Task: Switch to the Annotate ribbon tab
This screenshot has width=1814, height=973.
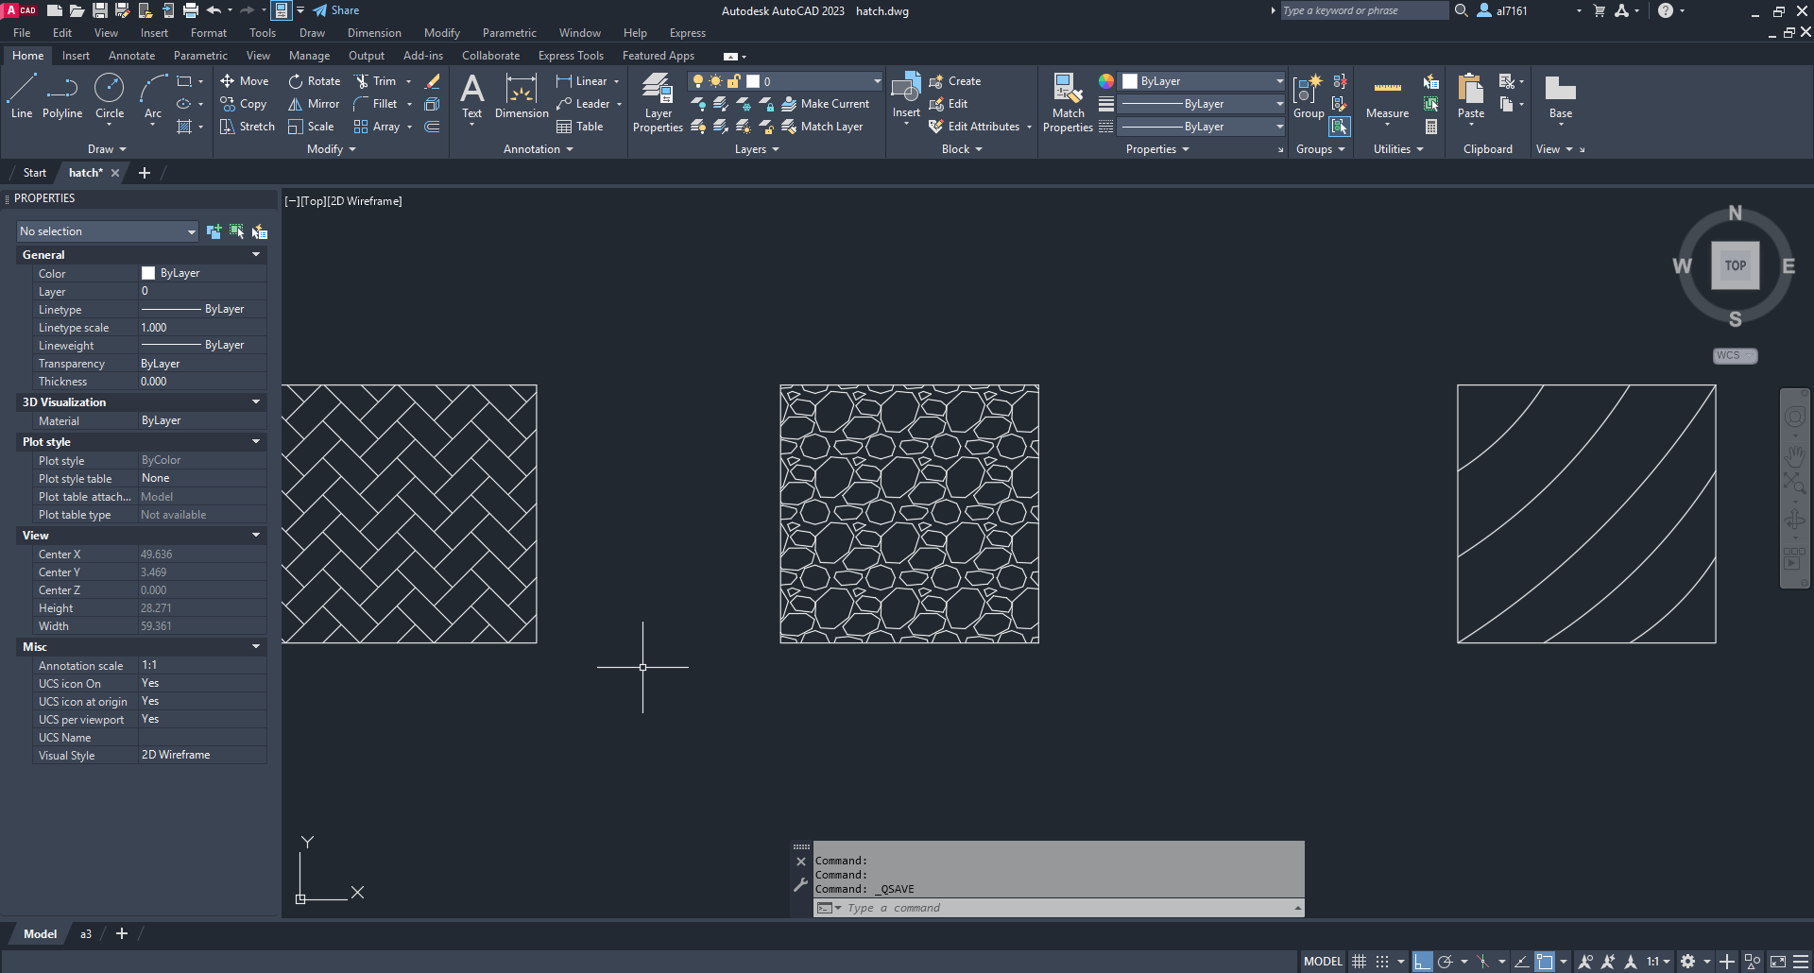Action: (131, 56)
